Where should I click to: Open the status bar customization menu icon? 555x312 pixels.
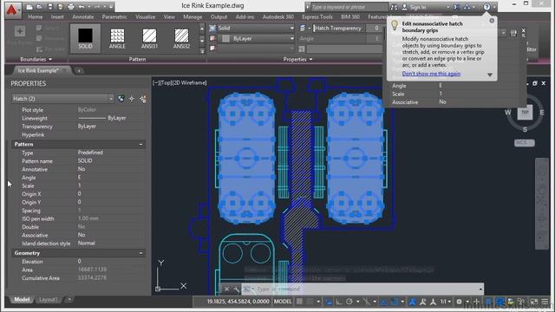[545, 302]
